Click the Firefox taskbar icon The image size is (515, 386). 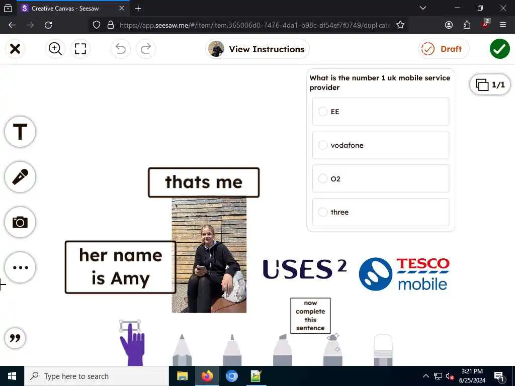point(207,376)
